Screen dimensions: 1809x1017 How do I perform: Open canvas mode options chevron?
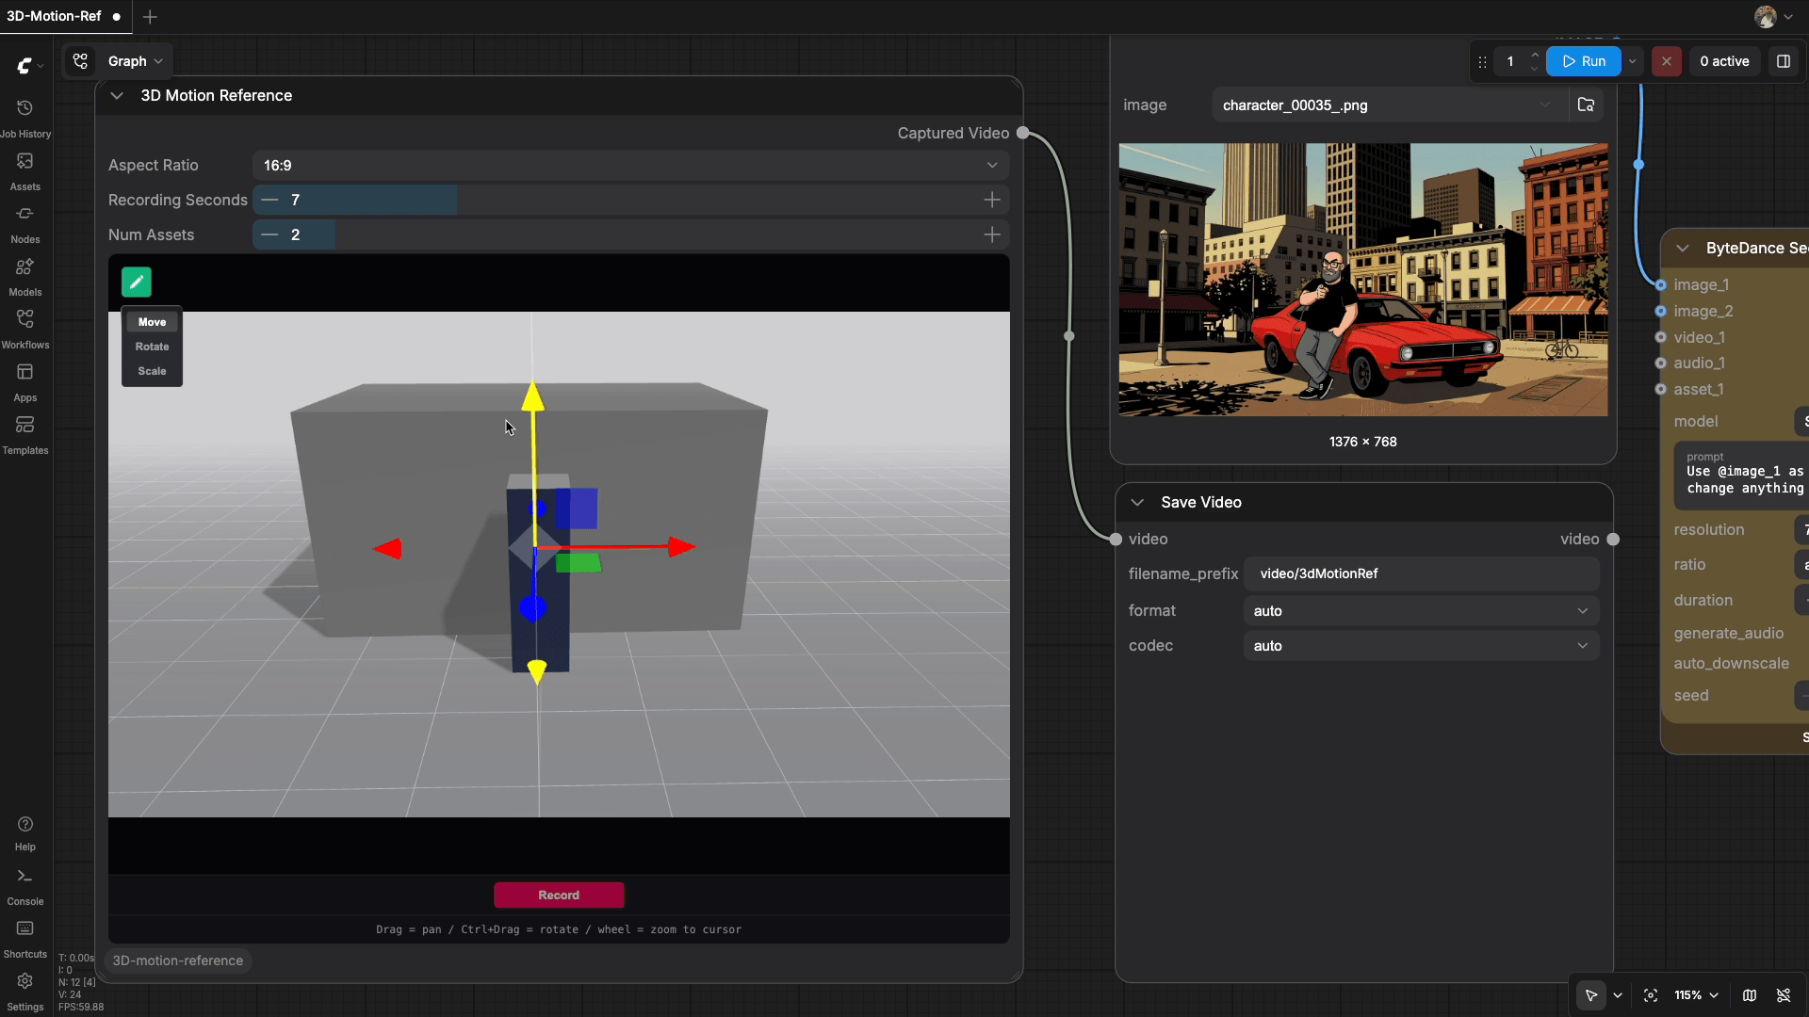pyautogui.click(x=1618, y=995)
